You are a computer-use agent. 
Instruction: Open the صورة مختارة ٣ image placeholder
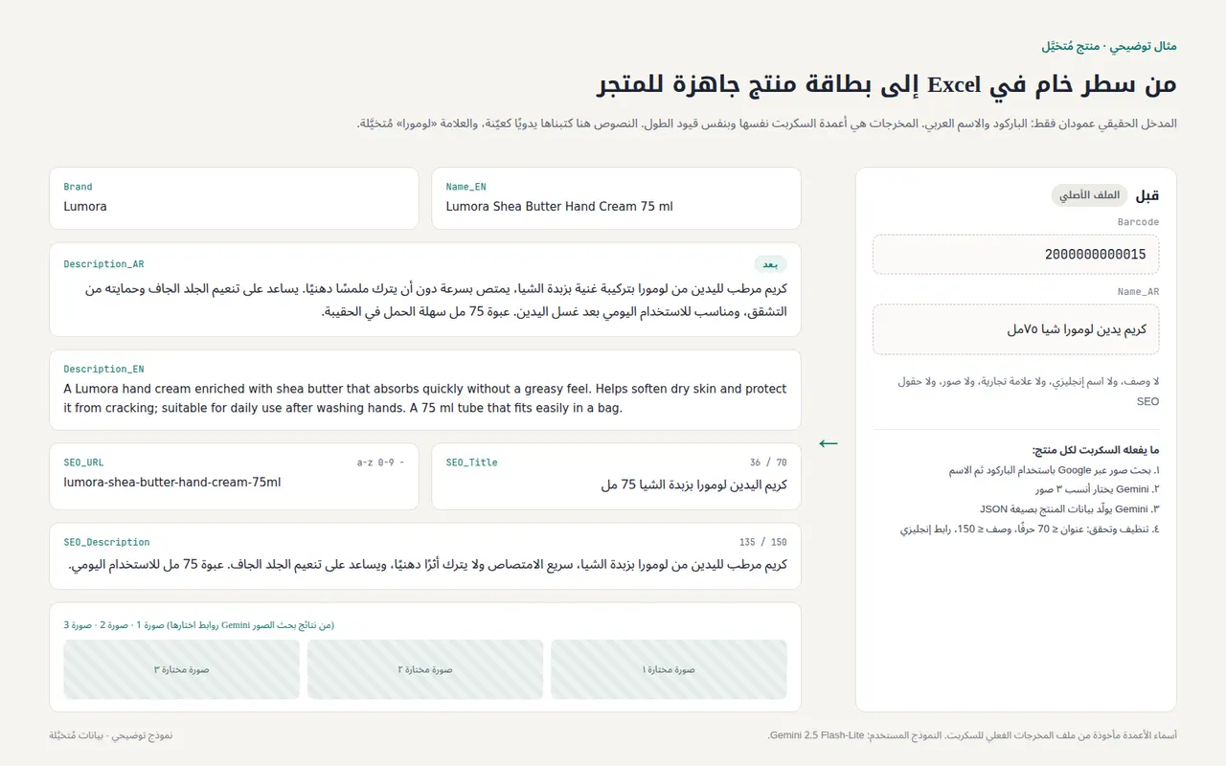point(182,669)
